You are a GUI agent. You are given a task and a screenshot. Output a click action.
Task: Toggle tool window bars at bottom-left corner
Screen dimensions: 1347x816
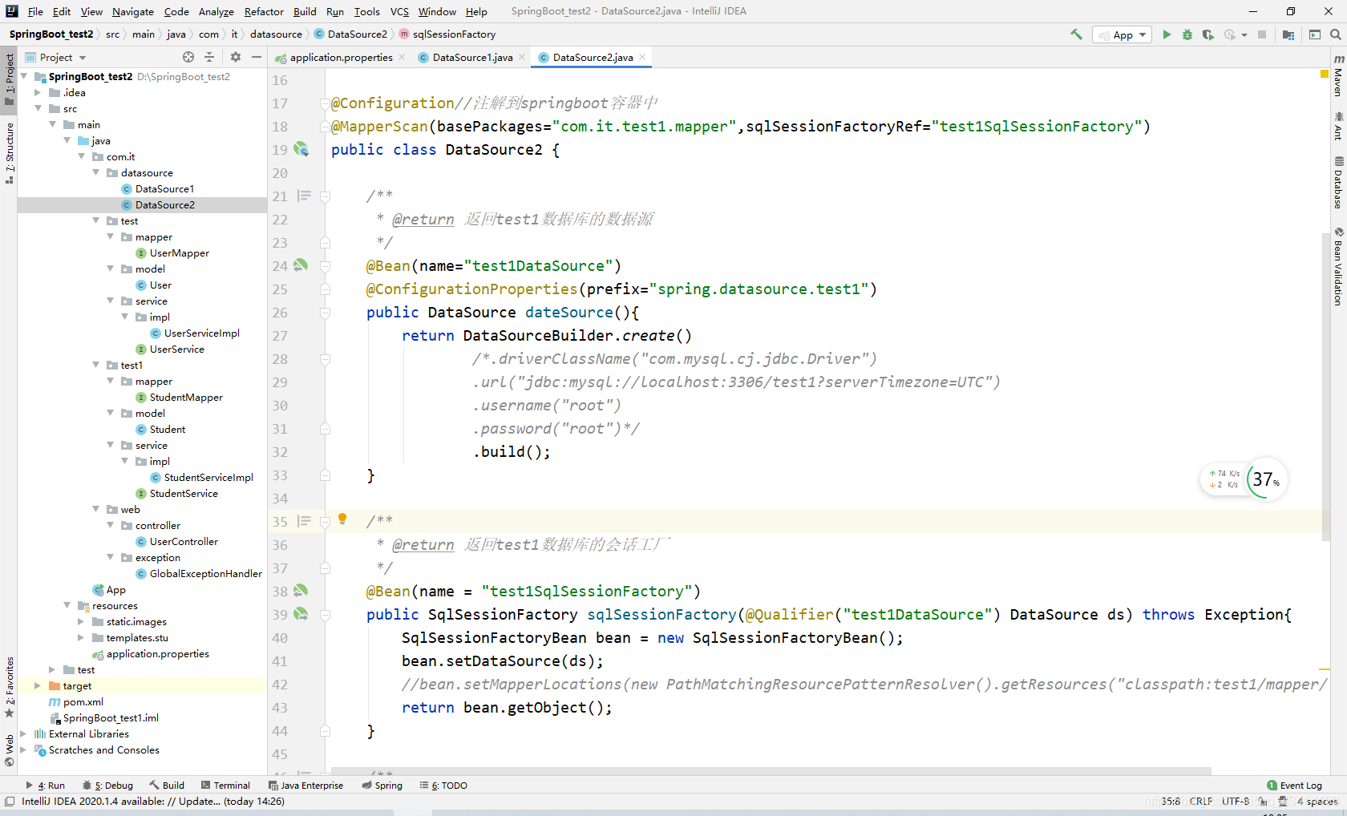[9, 802]
